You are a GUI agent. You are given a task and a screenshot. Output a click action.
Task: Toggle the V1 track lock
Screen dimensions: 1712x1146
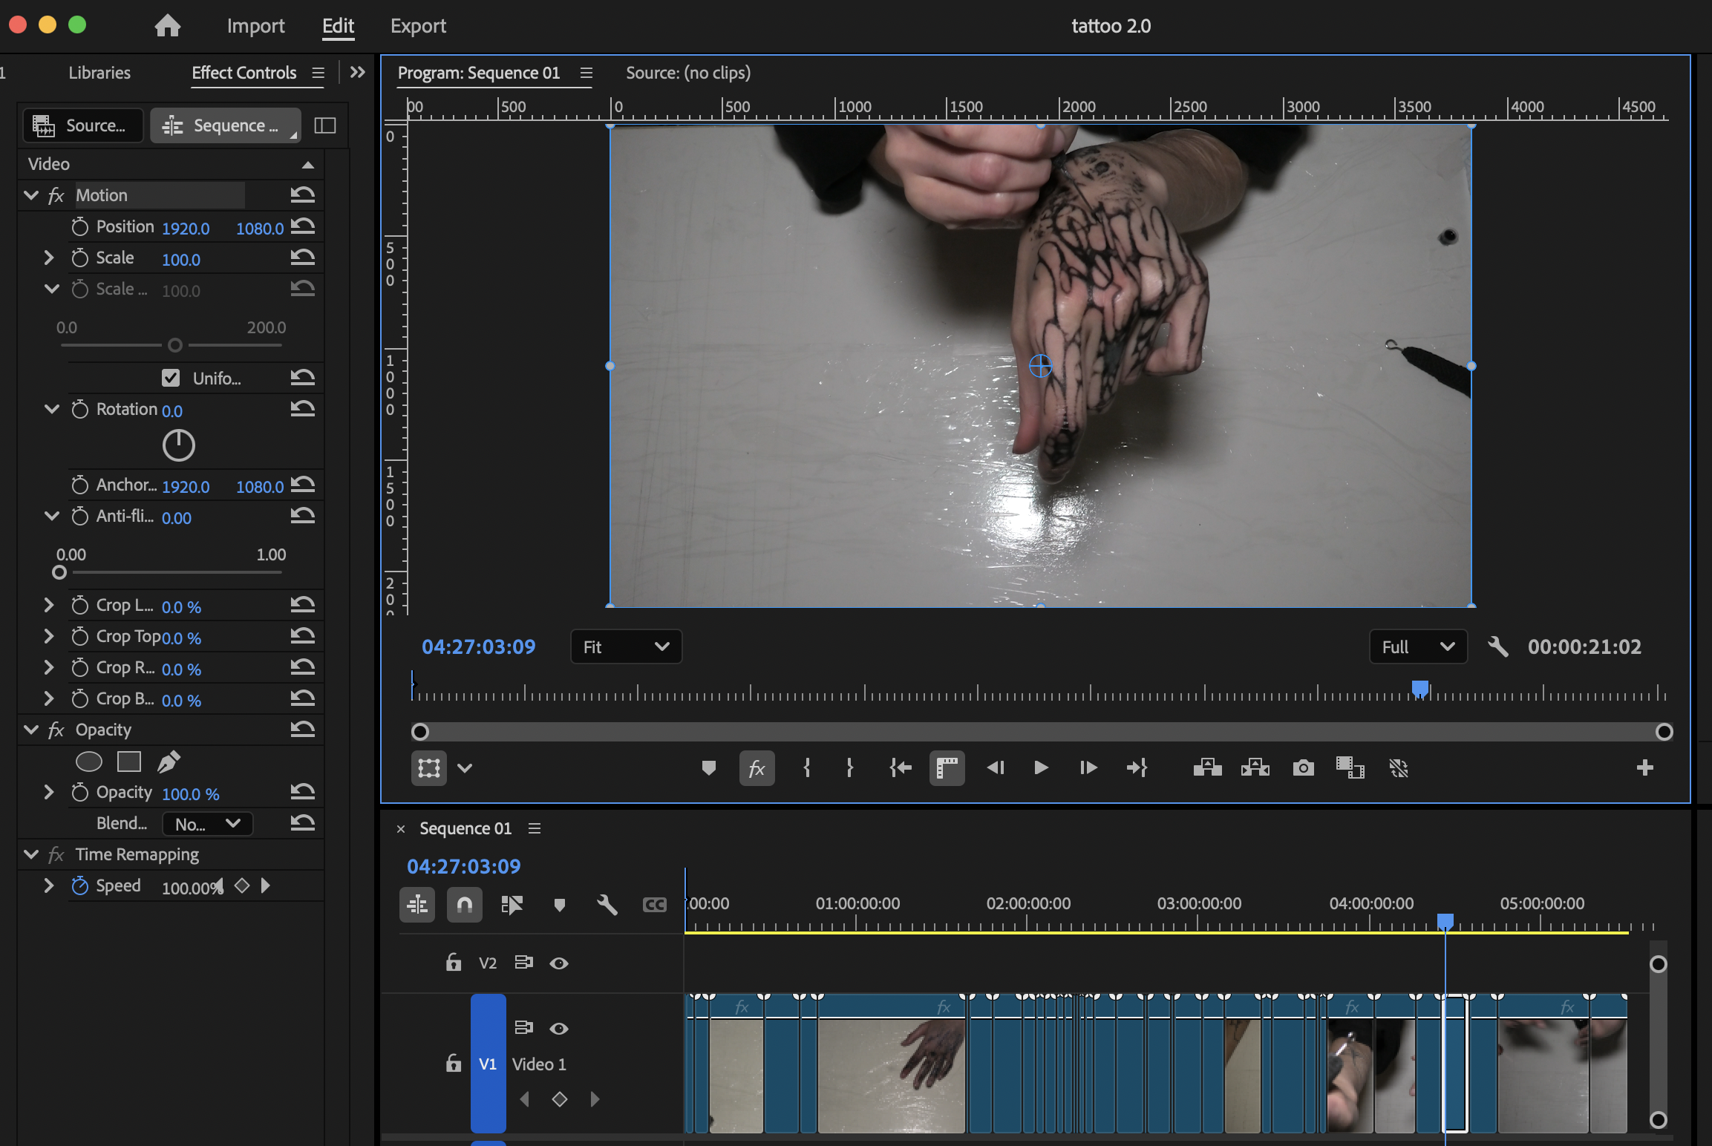tap(453, 1064)
